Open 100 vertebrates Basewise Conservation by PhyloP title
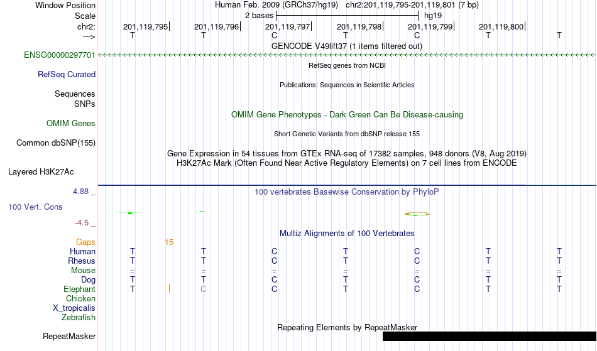The width and height of the screenshot is (597, 351). tap(346, 192)
